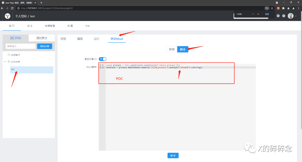Open the browser extensions puzzle icon
The height and width of the screenshot is (162, 302).
283,8
